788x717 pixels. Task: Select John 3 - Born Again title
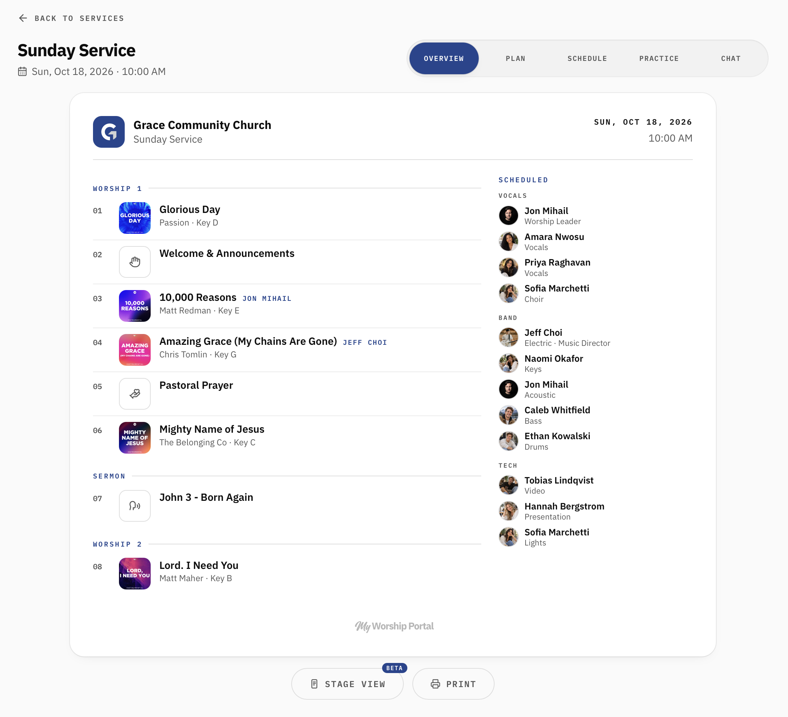207,498
